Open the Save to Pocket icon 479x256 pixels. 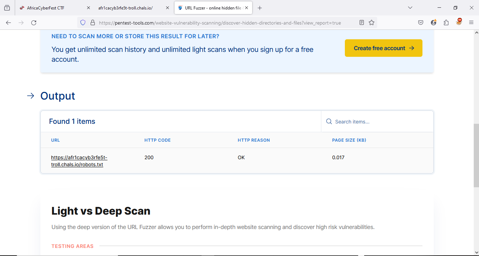coord(421,23)
